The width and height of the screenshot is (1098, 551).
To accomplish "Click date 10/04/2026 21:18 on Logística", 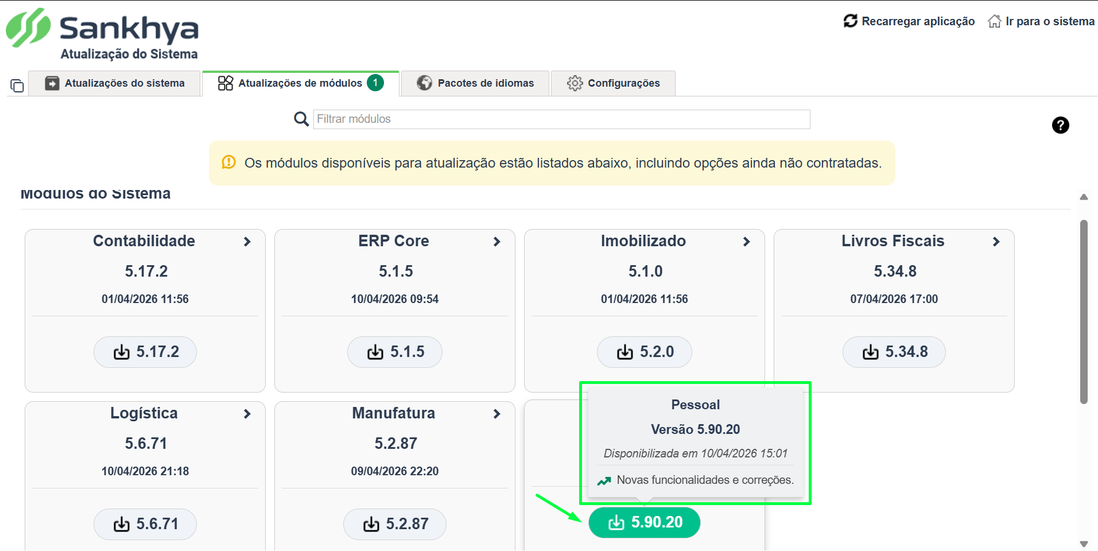I will point(145,471).
